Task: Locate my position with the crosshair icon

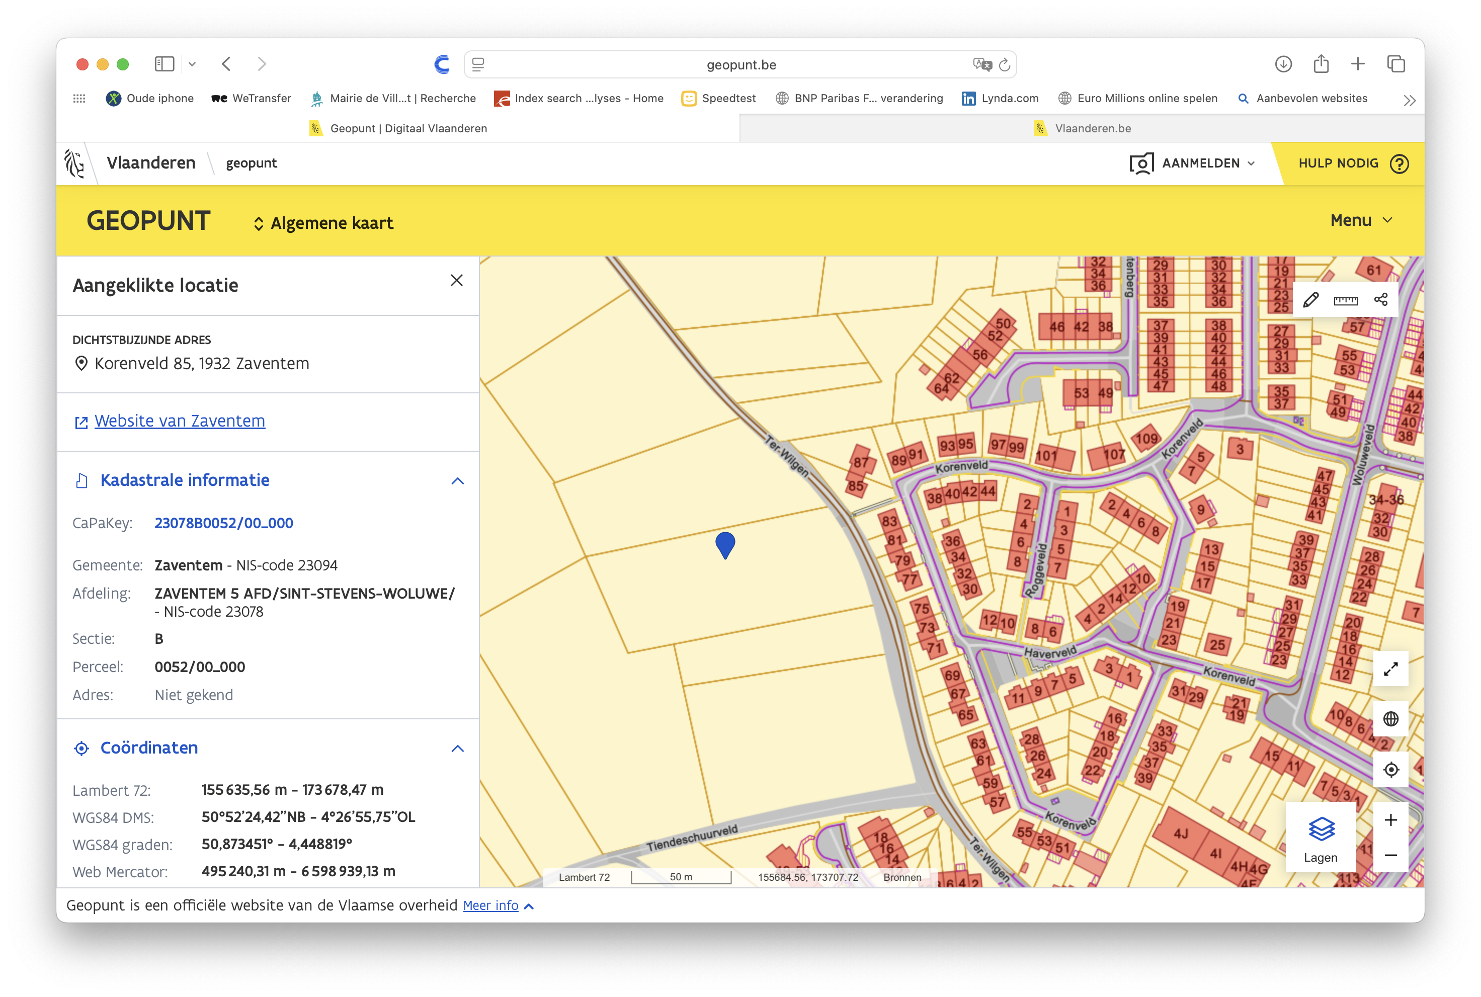Action: pyautogui.click(x=1390, y=769)
